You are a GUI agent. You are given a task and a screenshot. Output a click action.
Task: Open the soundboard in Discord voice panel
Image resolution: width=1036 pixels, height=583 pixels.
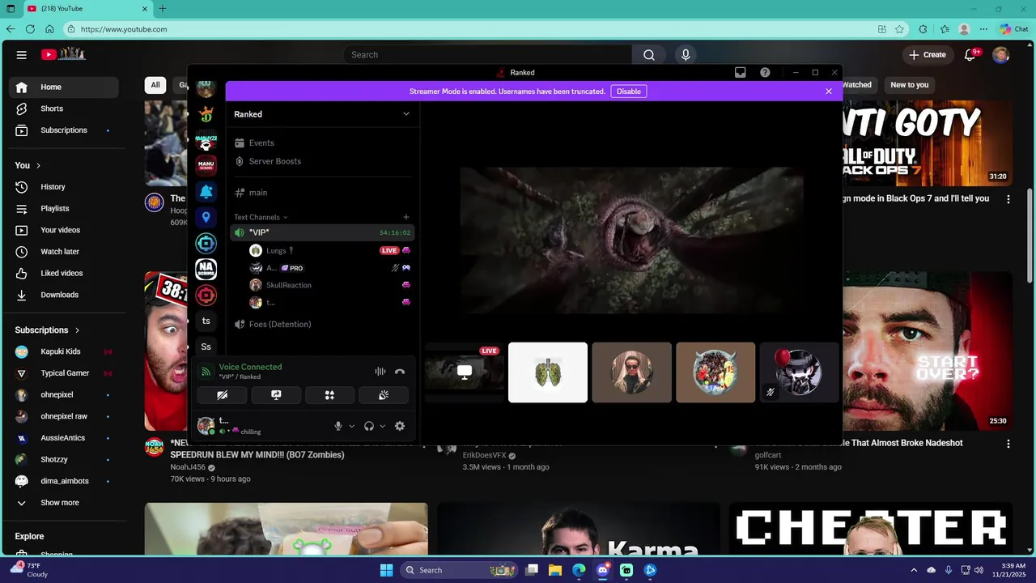[x=384, y=395]
